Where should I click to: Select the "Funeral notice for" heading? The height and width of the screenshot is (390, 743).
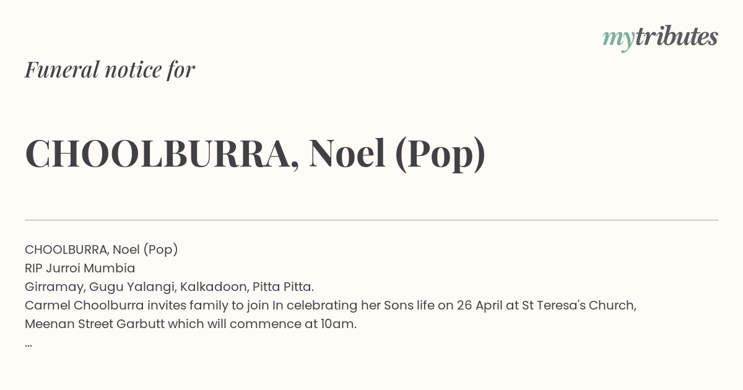110,69
